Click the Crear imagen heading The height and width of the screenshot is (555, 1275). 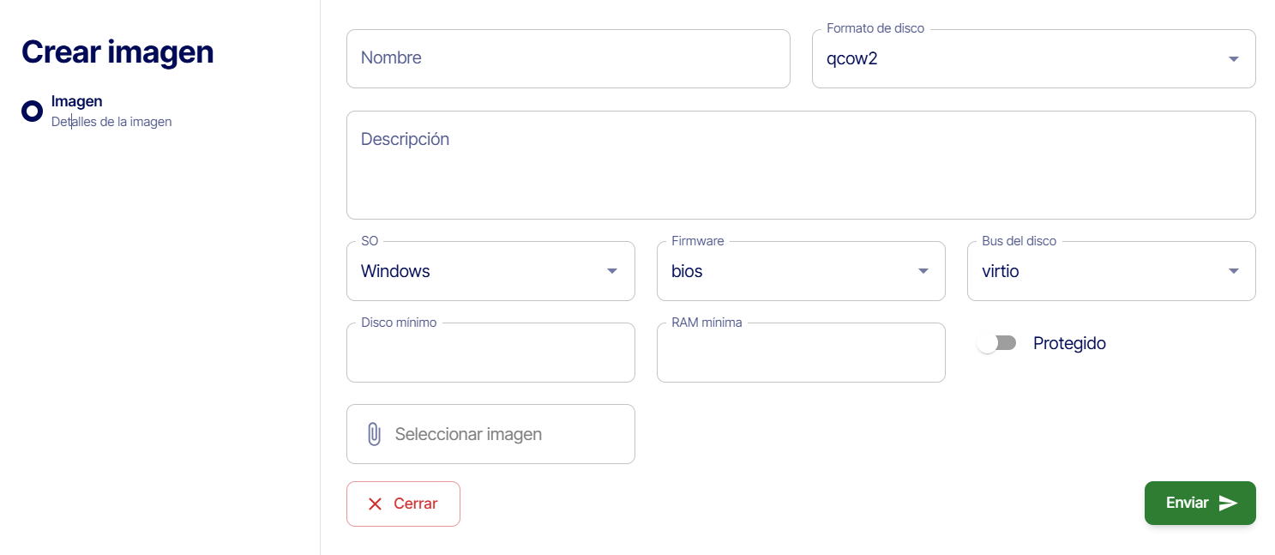tap(117, 51)
